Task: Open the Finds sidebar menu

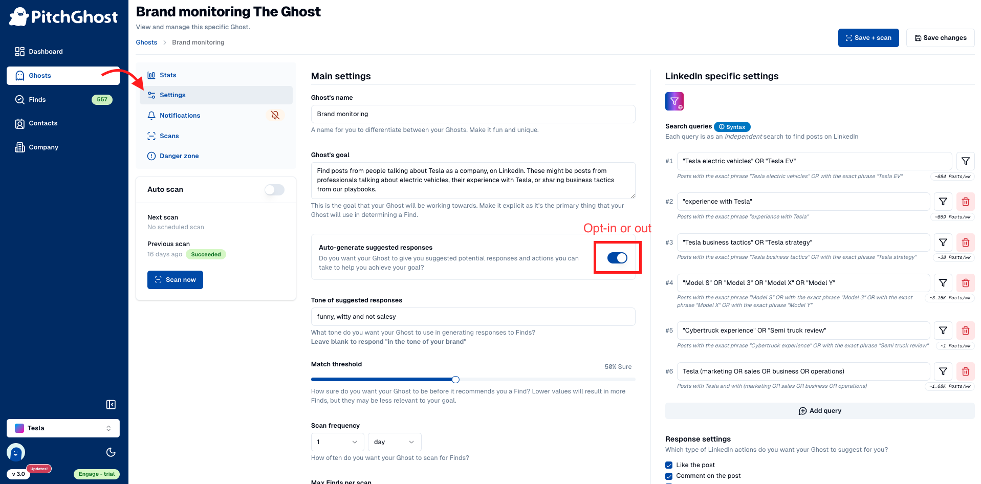Action: 37,100
